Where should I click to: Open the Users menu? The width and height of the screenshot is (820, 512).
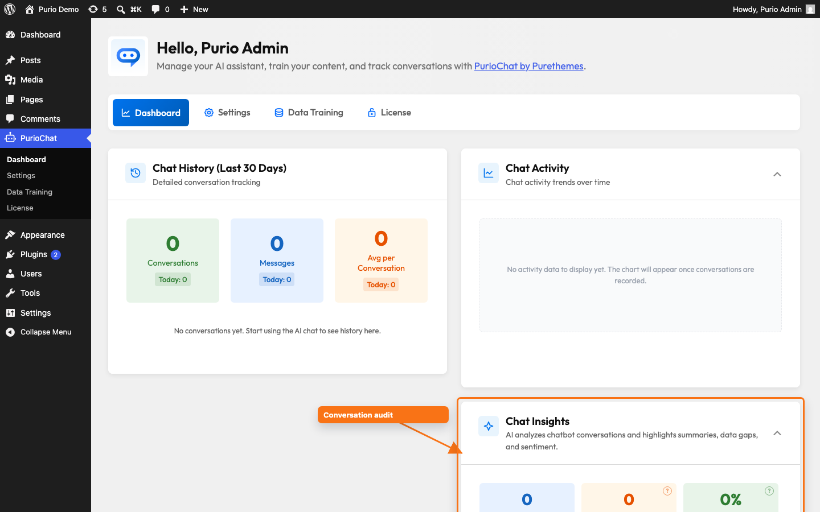coord(46,274)
